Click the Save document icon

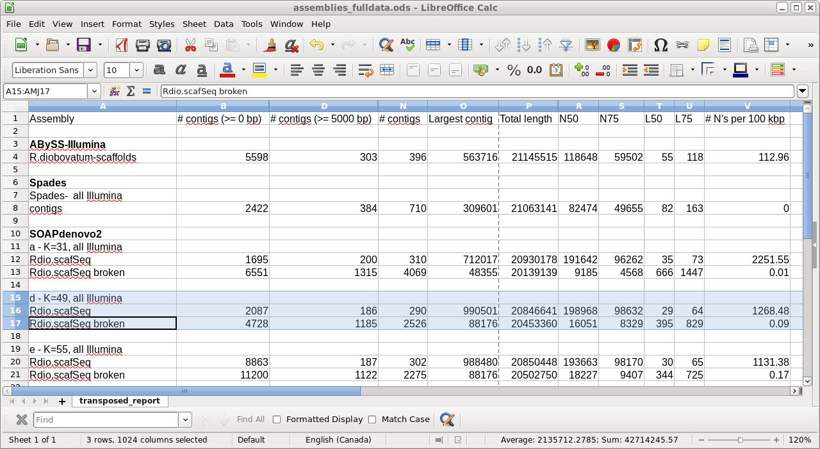83,45
